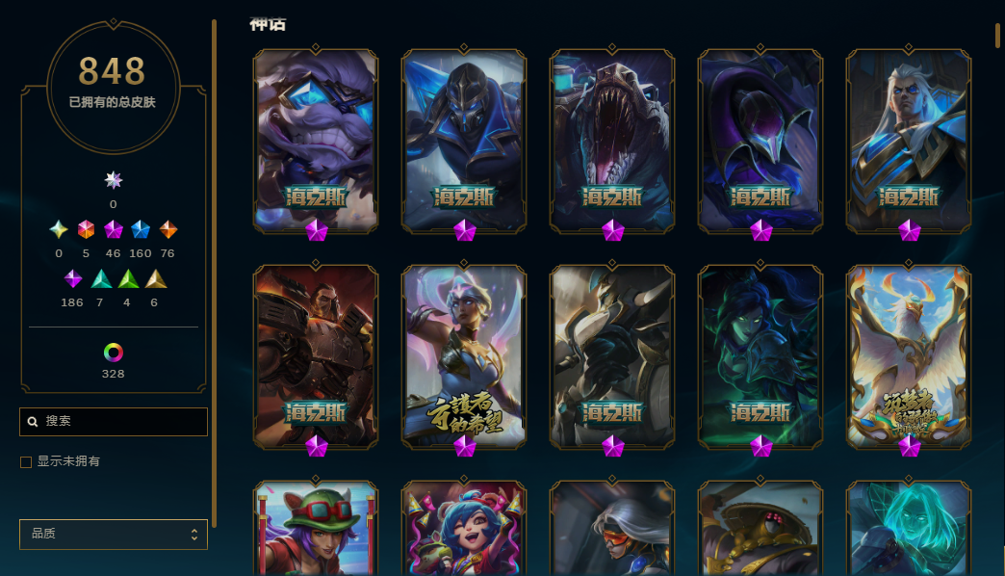This screenshot has height=576, width=1005.
Task: Enable the 显示未拥有 checkbox
Action: tap(26, 461)
